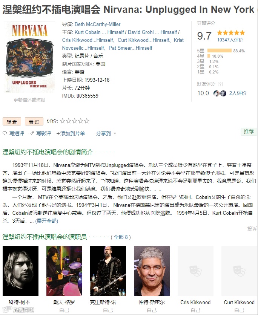Click the first friend avatar beside 10.0
Image resolution: width=258 pixels, height=315 pixels.
[217, 93]
